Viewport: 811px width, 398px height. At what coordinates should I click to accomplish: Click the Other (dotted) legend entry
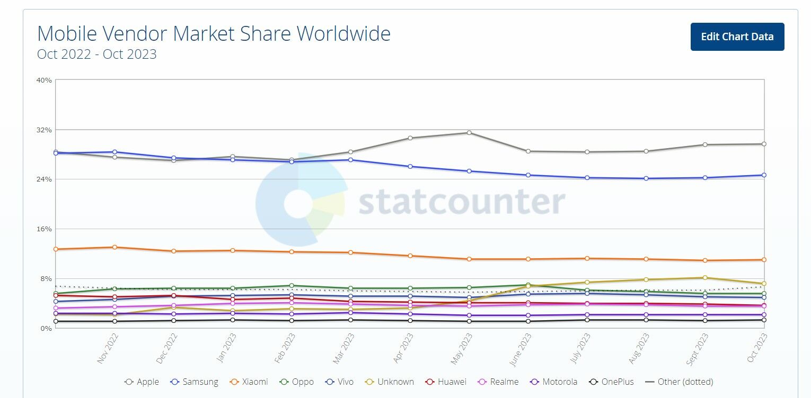(679, 382)
